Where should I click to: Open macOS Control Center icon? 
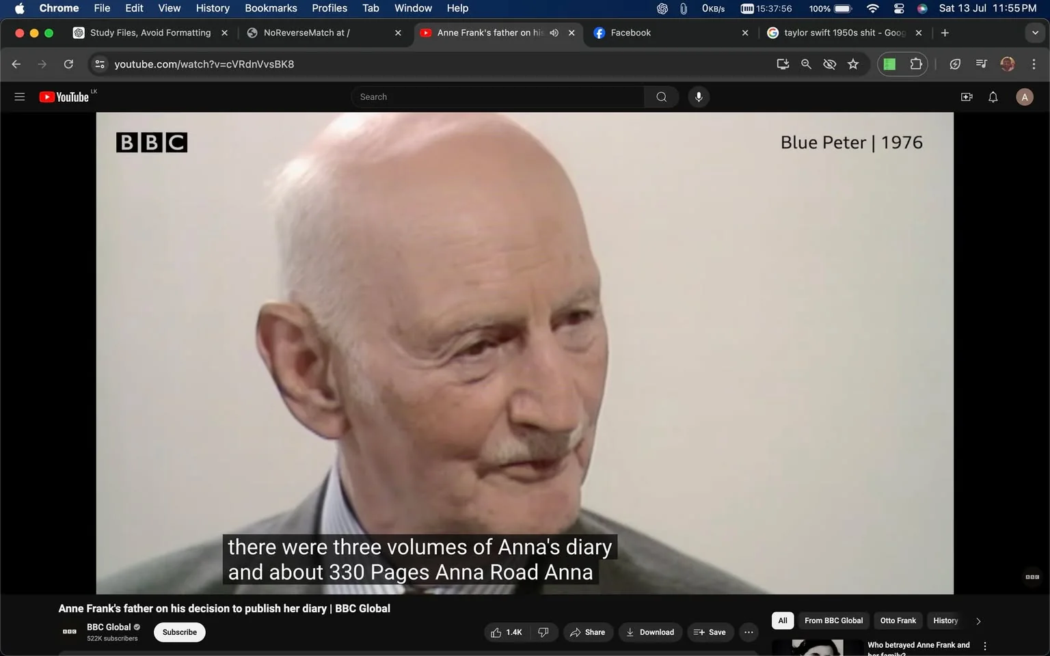point(899,8)
